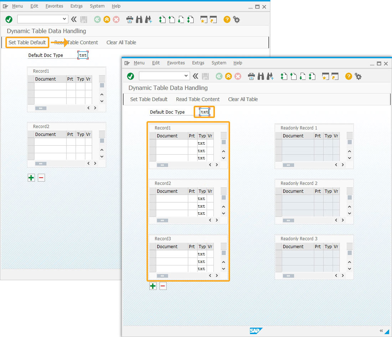Viewport: 392px width, 337px height.
Task: Open the System menu in front window
Action: [x=219, y=63]
